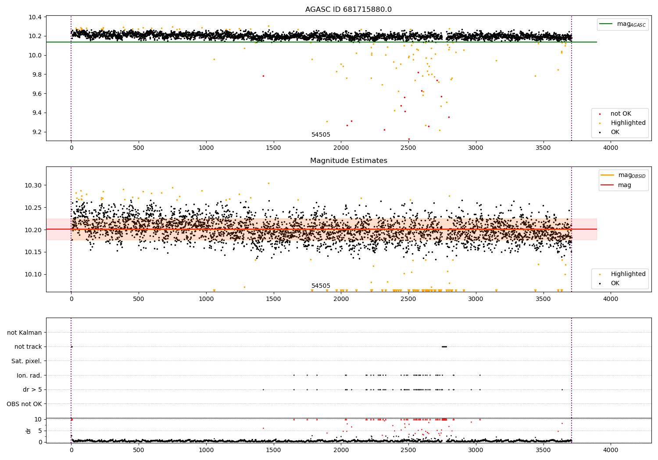The width and height of the screenshot is (658, 460).
Task: Select 'not OK' legend entry in top plot
Action: point(621,114)
